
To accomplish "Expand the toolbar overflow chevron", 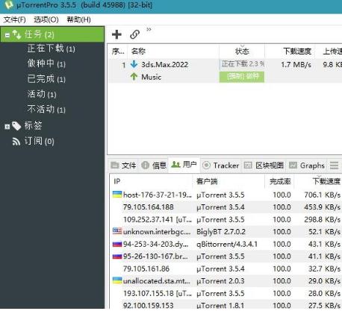I will 149,30.
